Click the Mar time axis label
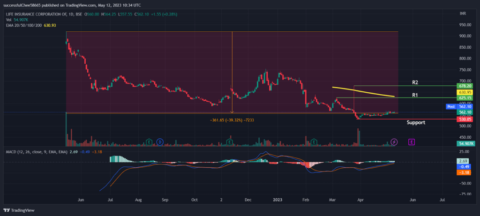This screenshot has height=216, width=480. [x=332, y=200]
